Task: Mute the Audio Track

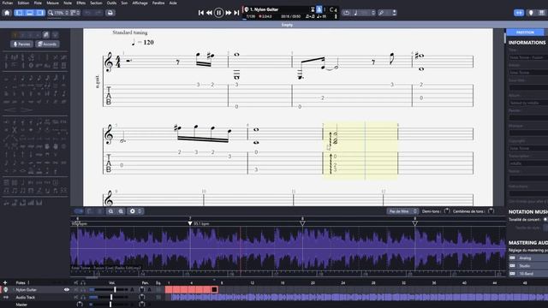Action: pos(76,297)
